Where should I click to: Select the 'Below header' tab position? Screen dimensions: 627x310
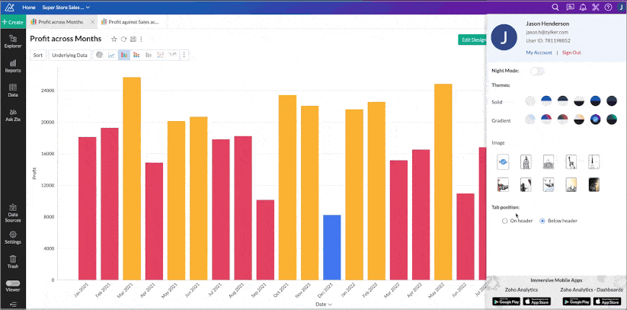tap(542, 221)
